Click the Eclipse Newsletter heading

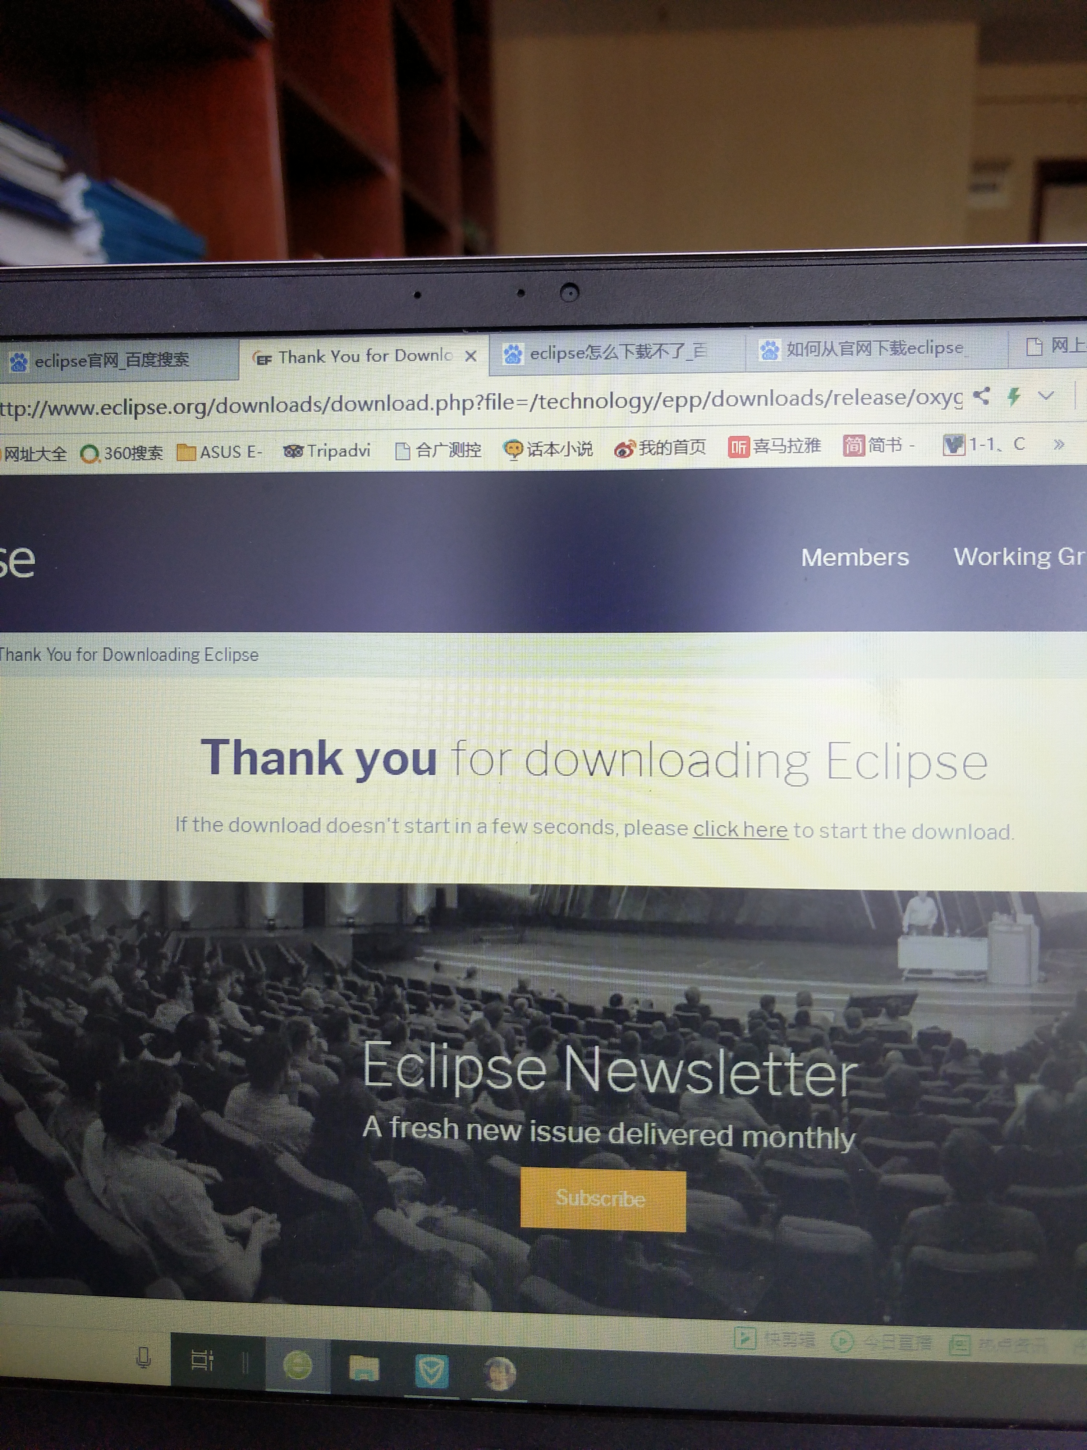(609, 1070)
